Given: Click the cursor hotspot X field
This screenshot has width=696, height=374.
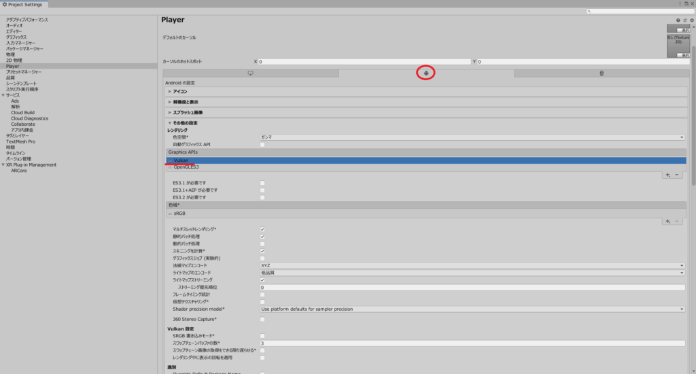Looking at the screenshot, I should click(364, 62).
